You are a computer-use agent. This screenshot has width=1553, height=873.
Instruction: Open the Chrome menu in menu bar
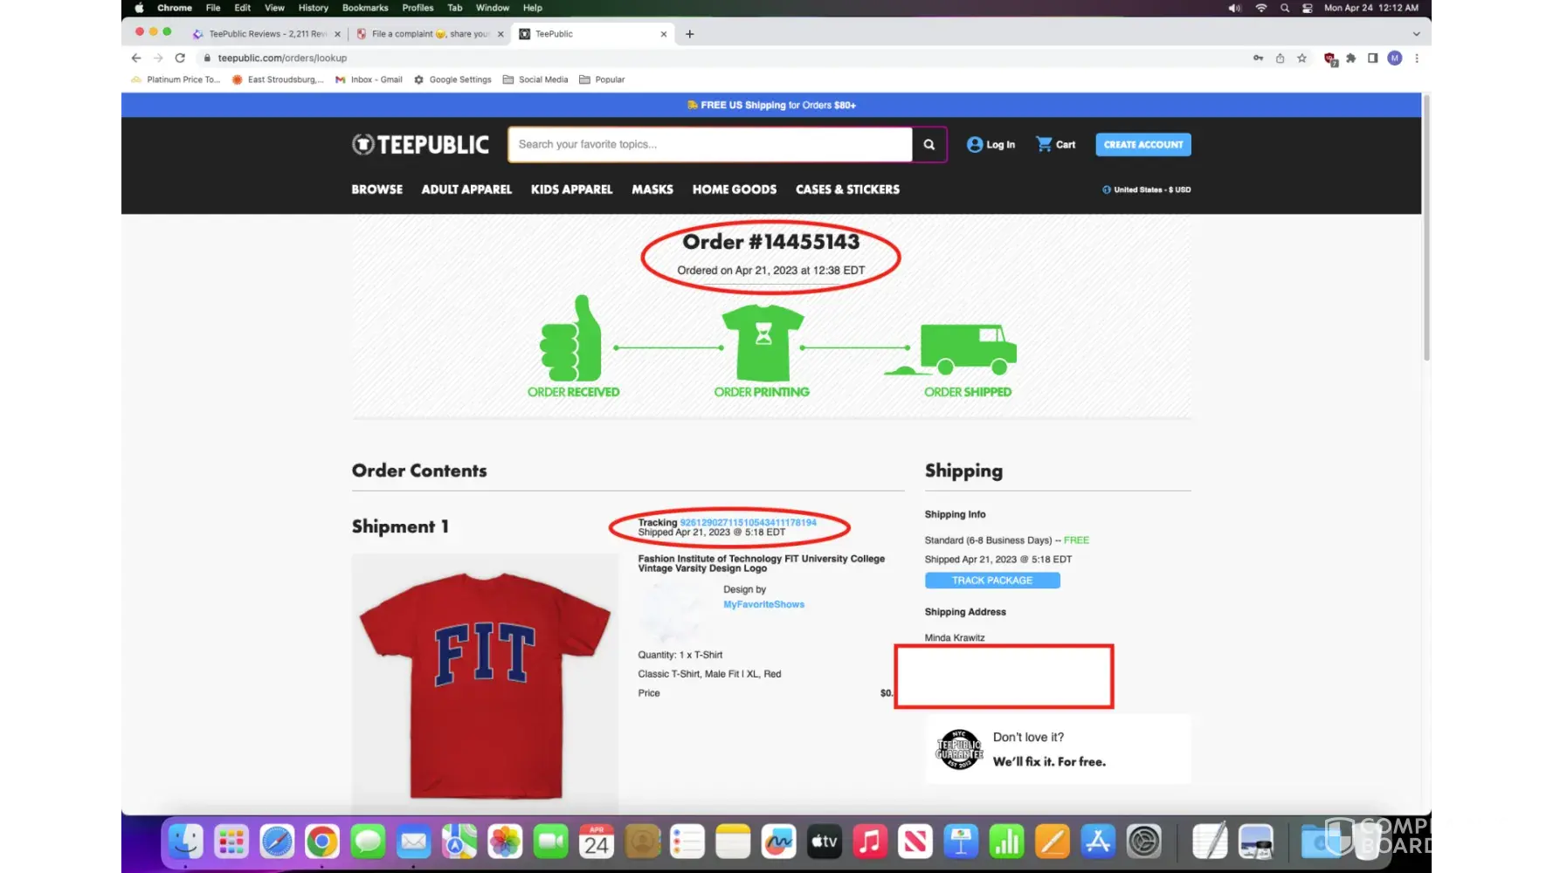[175, 8]
